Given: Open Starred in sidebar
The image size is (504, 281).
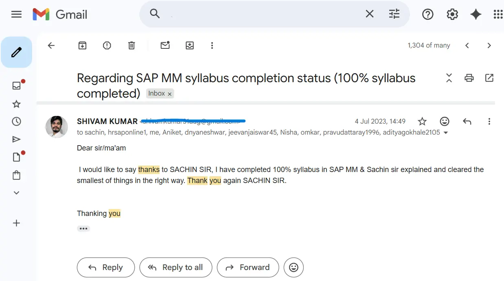Looking at the screenshot, I should [x=16, y=104].
